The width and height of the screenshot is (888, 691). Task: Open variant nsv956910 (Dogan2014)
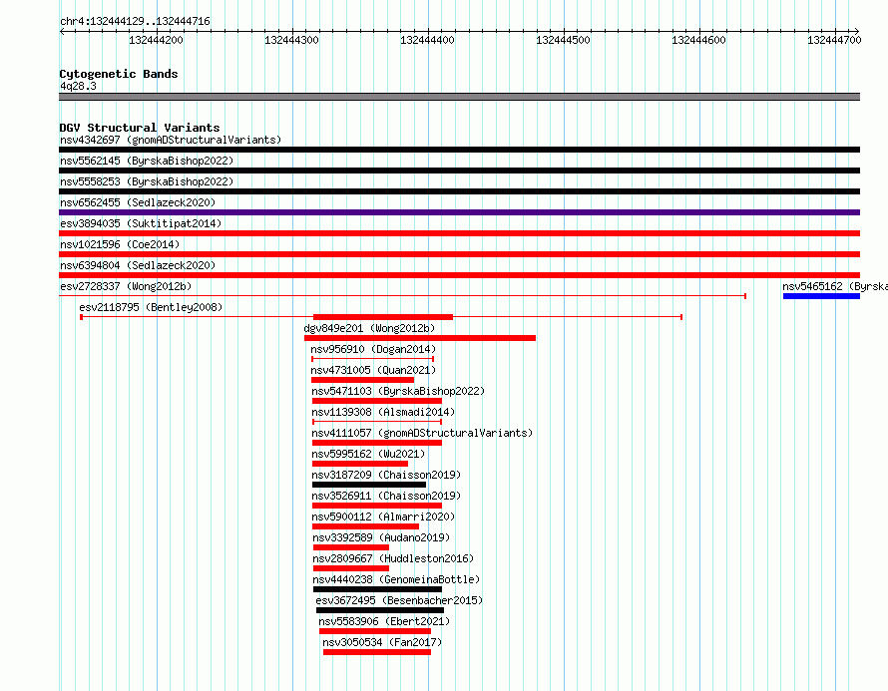click(x=373, y=349)
